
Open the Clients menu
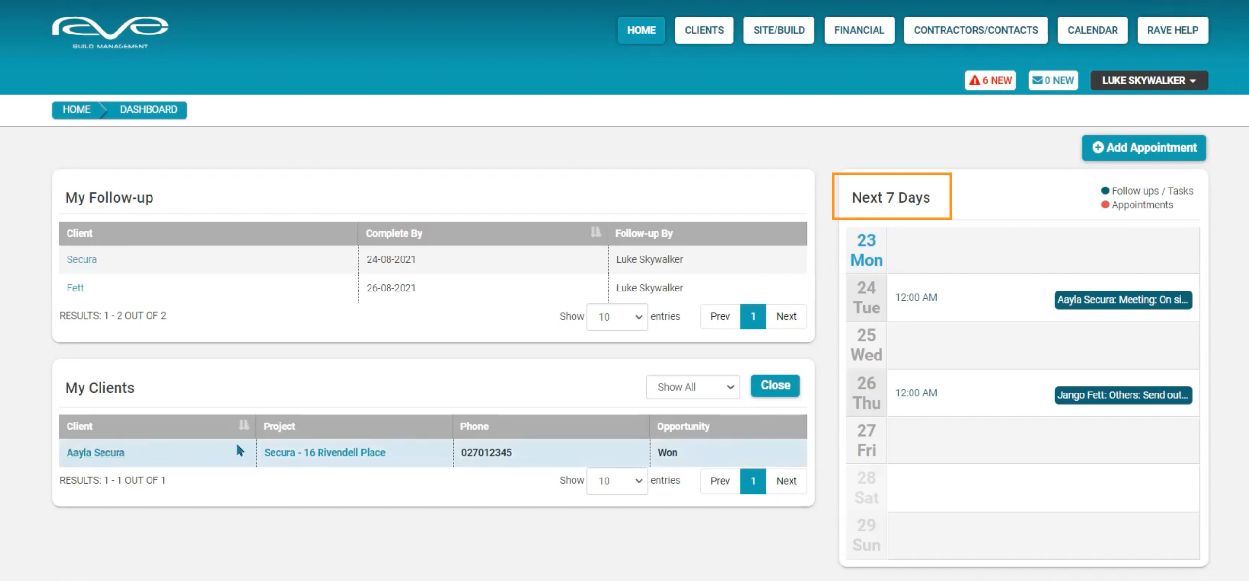tap(704, 30)
